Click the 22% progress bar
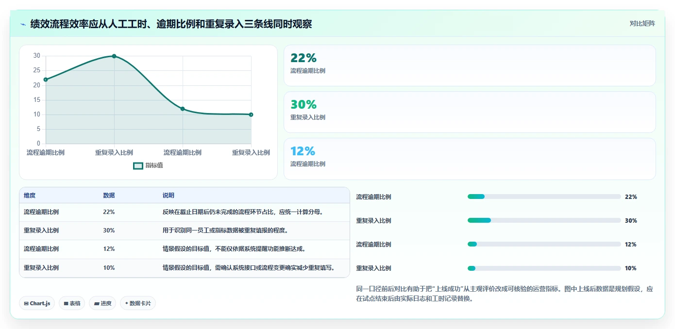This screenshot has height=329, width=675. click(x=544, y=197)
